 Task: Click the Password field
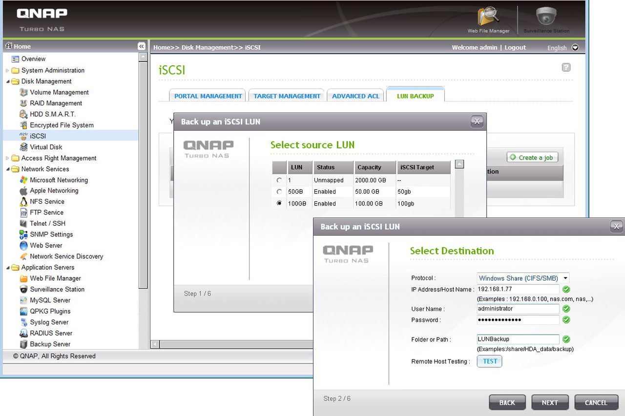[x=518, y=320]
